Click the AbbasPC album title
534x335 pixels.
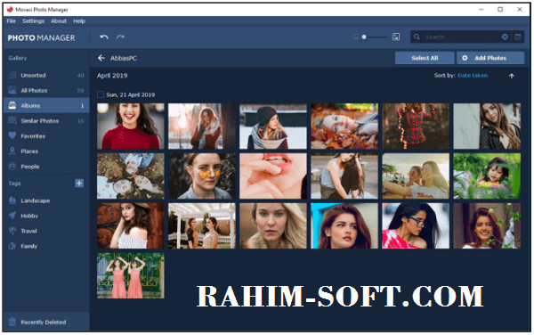tap(124, 58)
